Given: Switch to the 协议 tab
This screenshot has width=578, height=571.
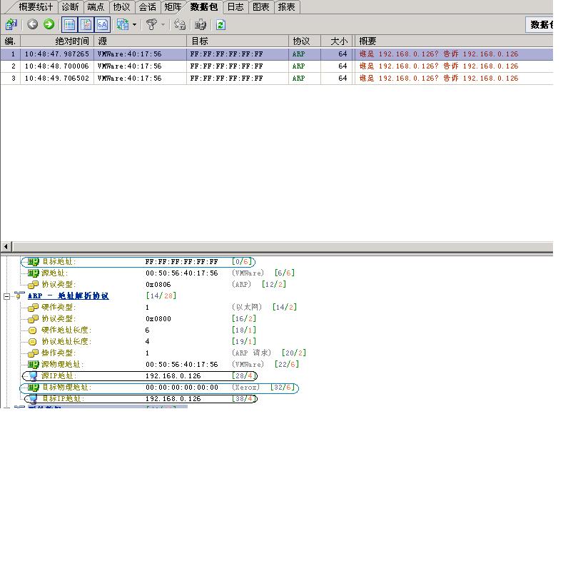Looking at the screenshot, I should (123, 6).
